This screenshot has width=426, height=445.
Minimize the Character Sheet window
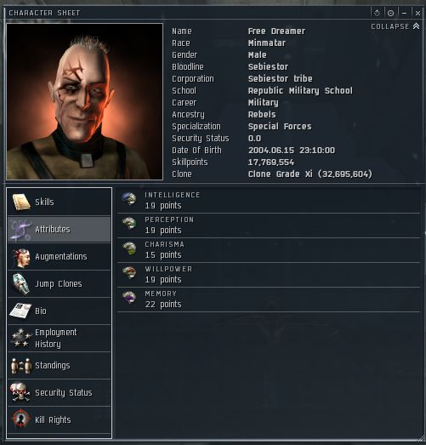[x=404, y=13]
